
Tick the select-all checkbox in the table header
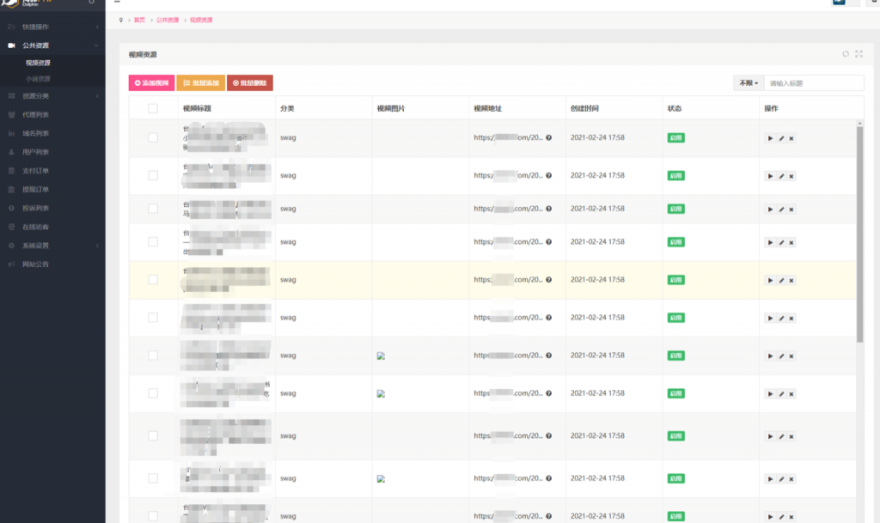pyautogui.click(x=153, y=108)
